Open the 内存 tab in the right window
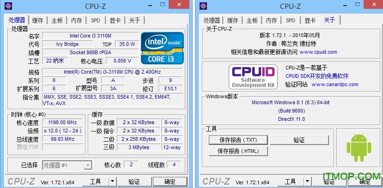 (x=271, y=20)
